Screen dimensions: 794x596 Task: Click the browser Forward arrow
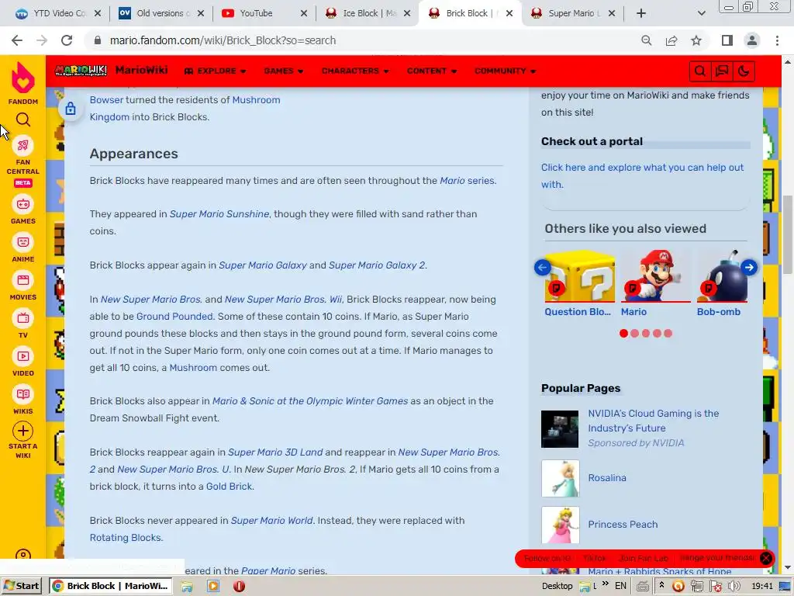tap(42, 40)
